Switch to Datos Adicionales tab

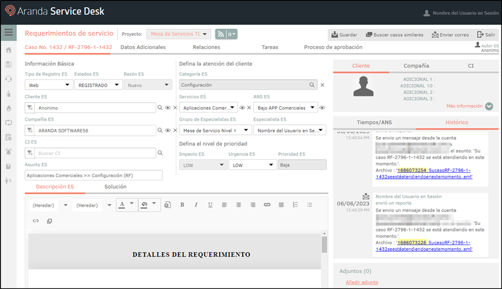pyautogui.click(x=143, y=47)
